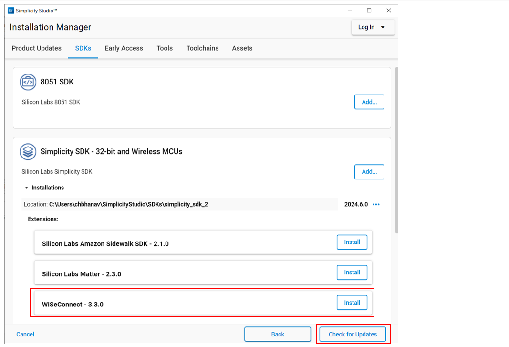Click the 8051 SDK circular badge icon
Screen dimensions: 509x347
(x=28, y=82)
